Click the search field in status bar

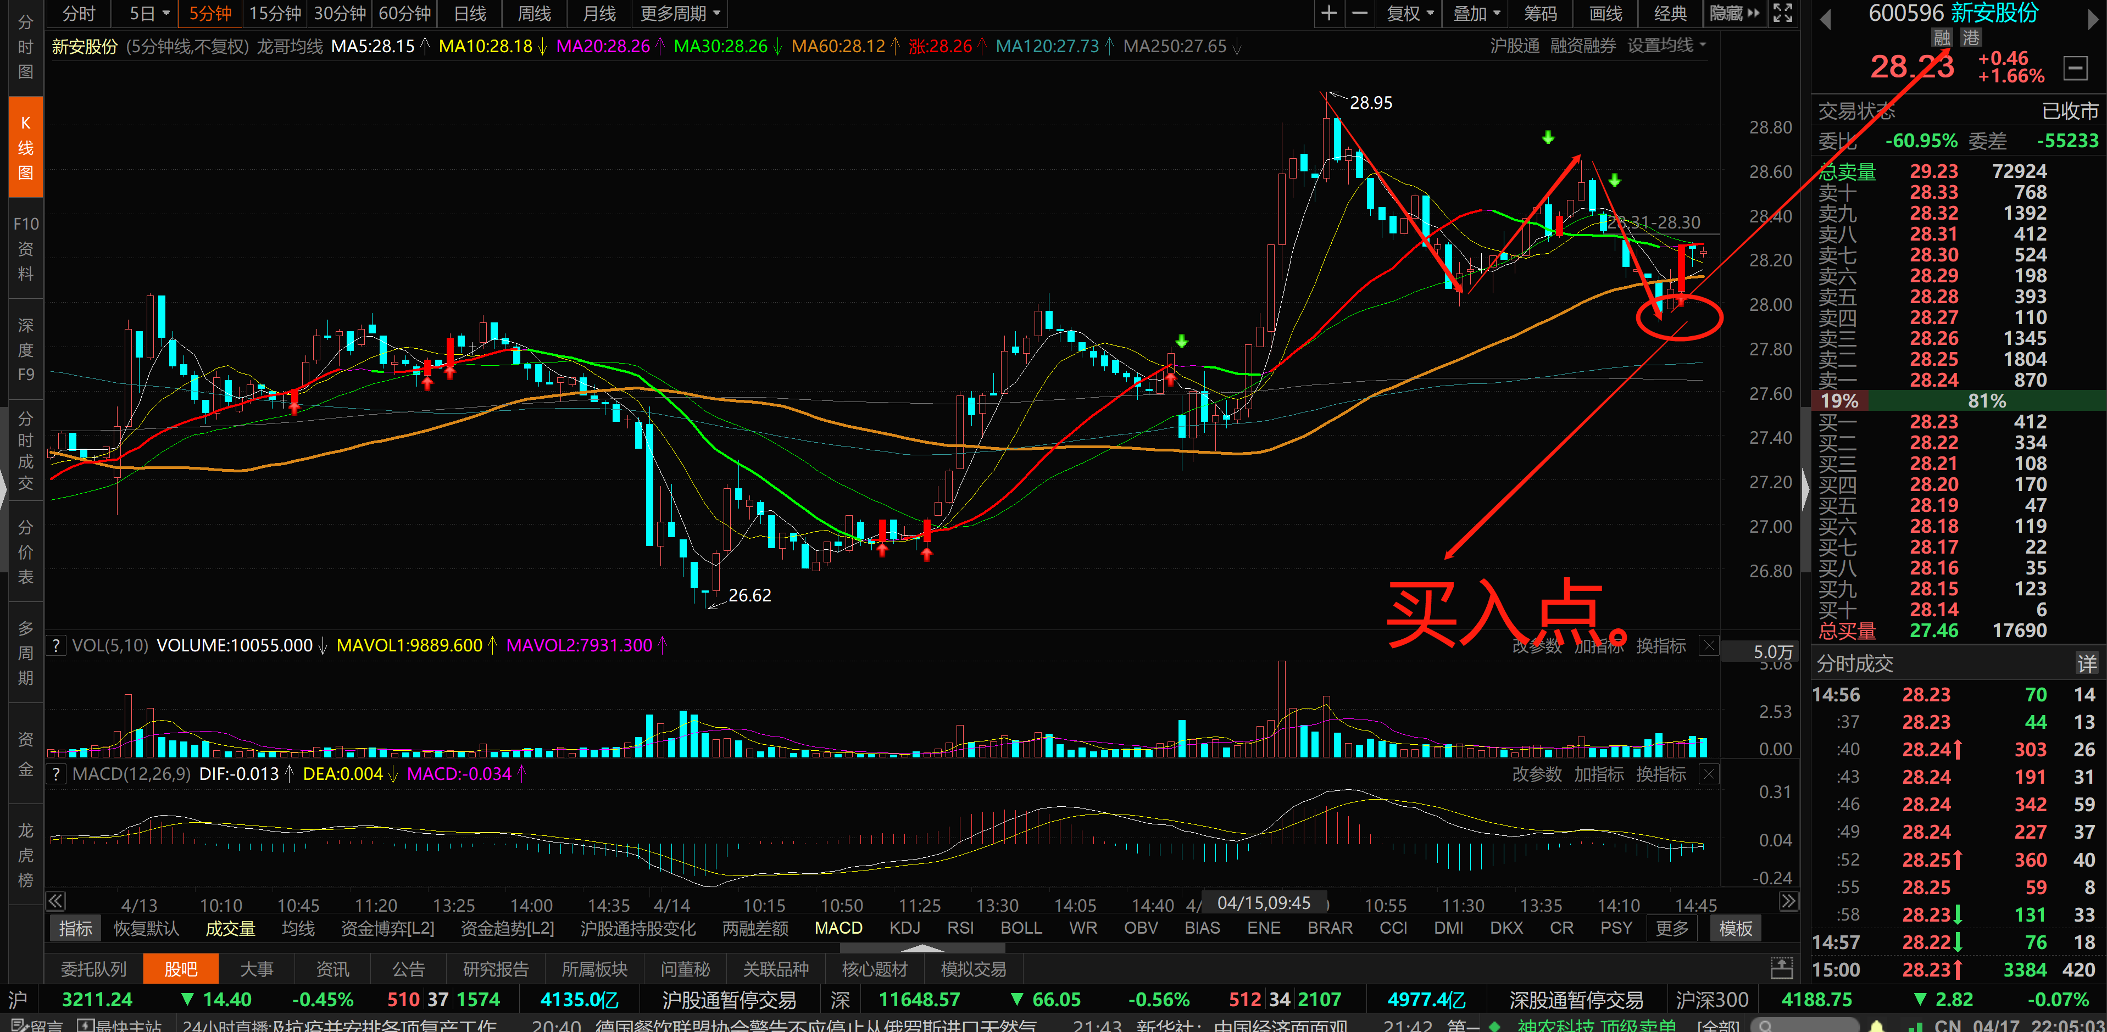[x=1806, y=1025]
